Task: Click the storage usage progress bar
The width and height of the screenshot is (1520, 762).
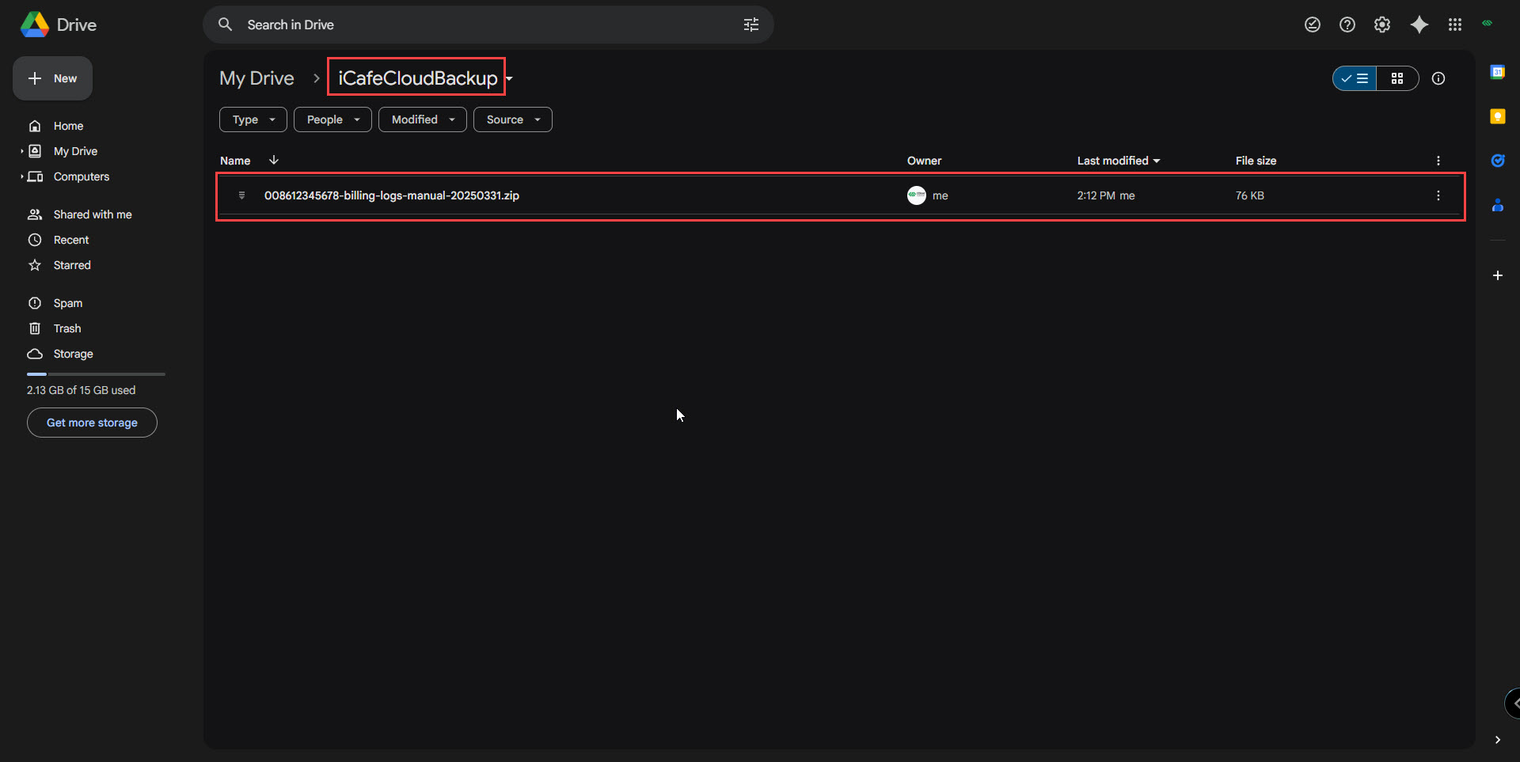Action: tap(96, 373)
